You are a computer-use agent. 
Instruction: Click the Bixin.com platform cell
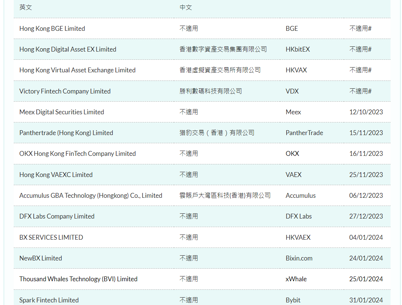click(x=299, y=258)
